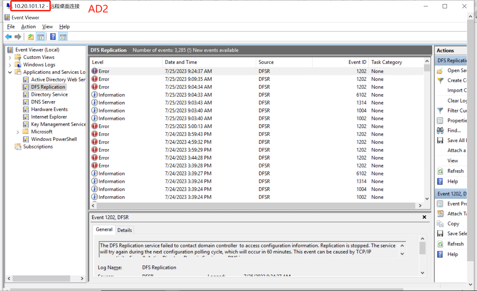Click the blue Help icon in the toolbar

[53, 37]
